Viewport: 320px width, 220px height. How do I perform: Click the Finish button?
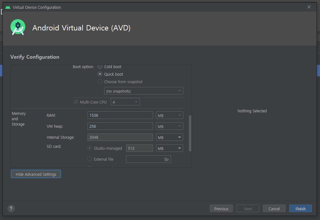301,209
